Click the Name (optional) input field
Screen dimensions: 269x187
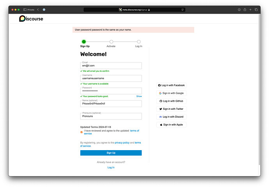pyautogui.click(x=111, y=104)
